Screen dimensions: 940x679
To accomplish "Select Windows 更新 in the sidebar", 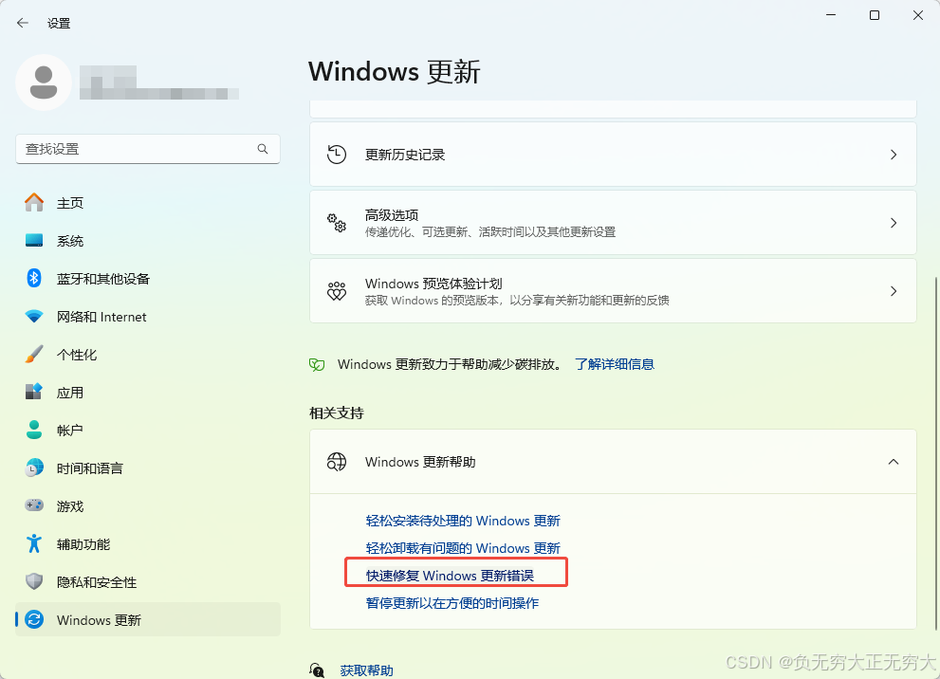I will point(147,619).
